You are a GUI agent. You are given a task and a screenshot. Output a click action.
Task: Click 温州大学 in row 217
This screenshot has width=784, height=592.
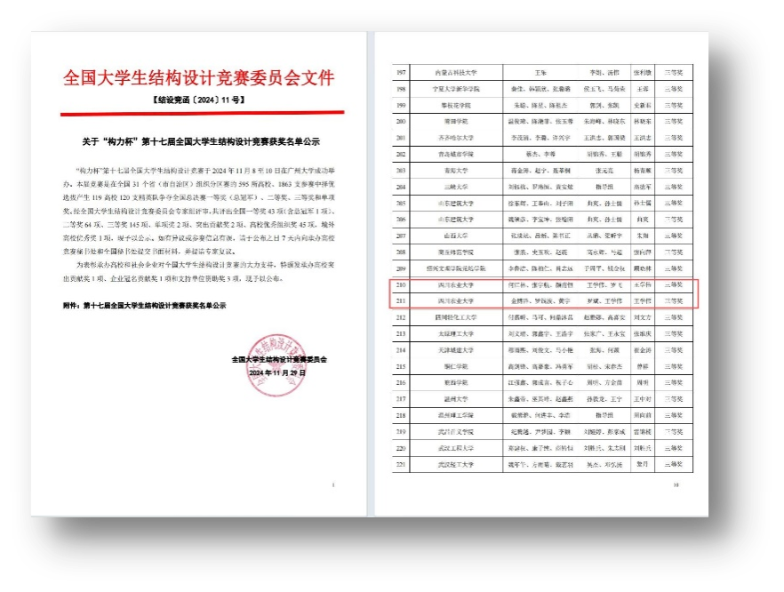(x=455, y=399)
